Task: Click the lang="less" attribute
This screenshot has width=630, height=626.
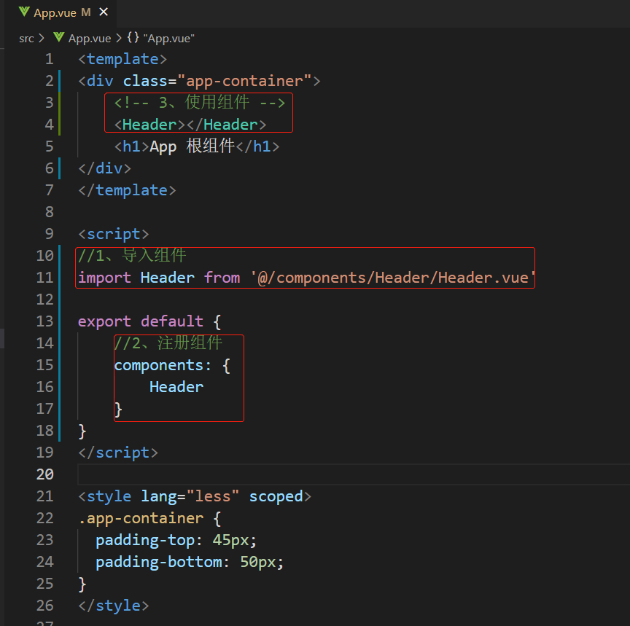Action: coord(190,497)
